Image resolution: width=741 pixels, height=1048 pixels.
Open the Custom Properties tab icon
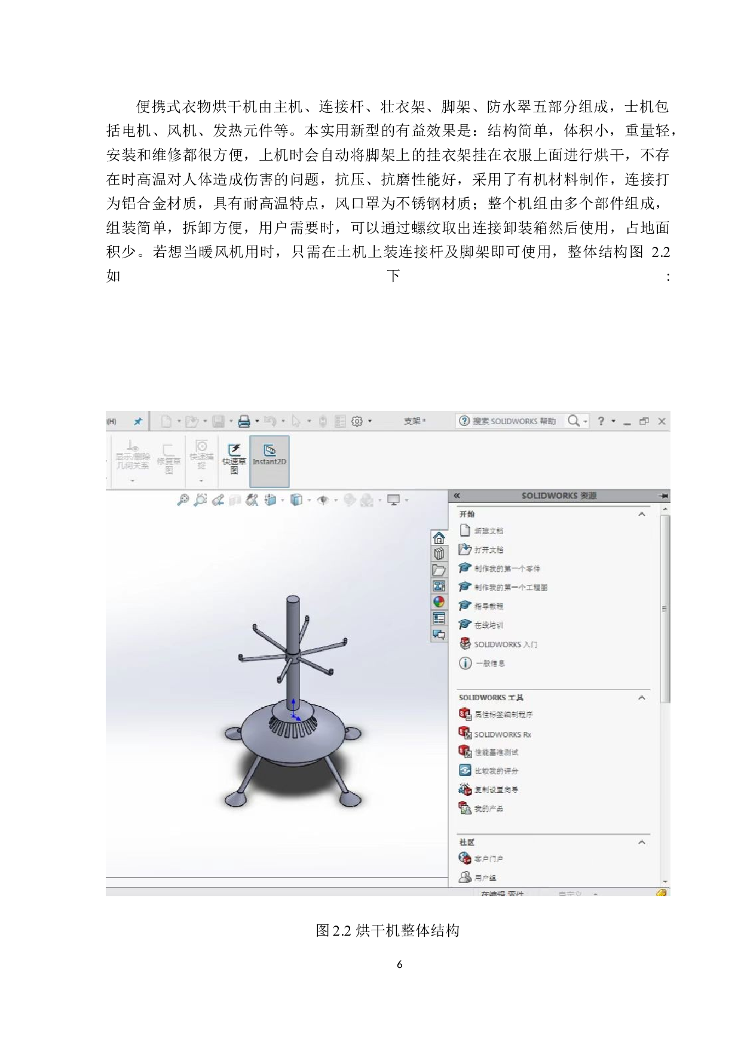point(439,618)
